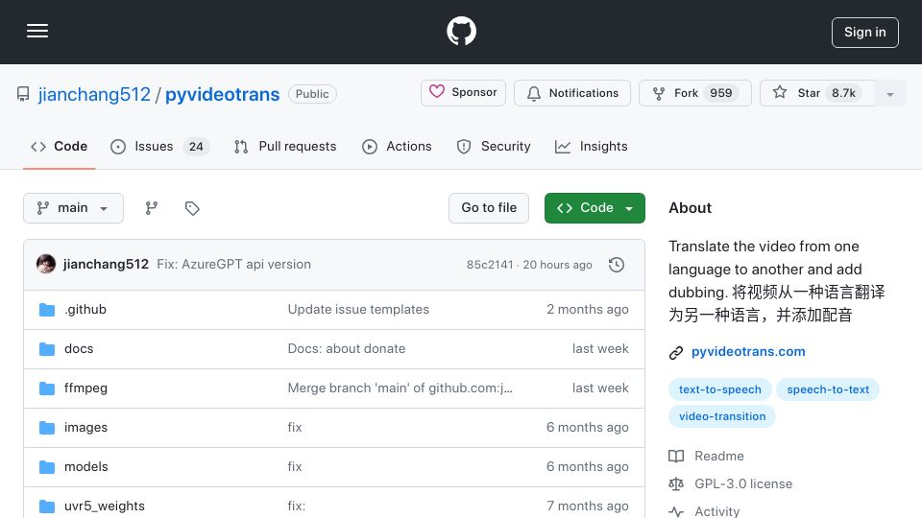Open the images folder
Image resolution: width=922 pixels, height=518 pixels.
pos(85,428)
